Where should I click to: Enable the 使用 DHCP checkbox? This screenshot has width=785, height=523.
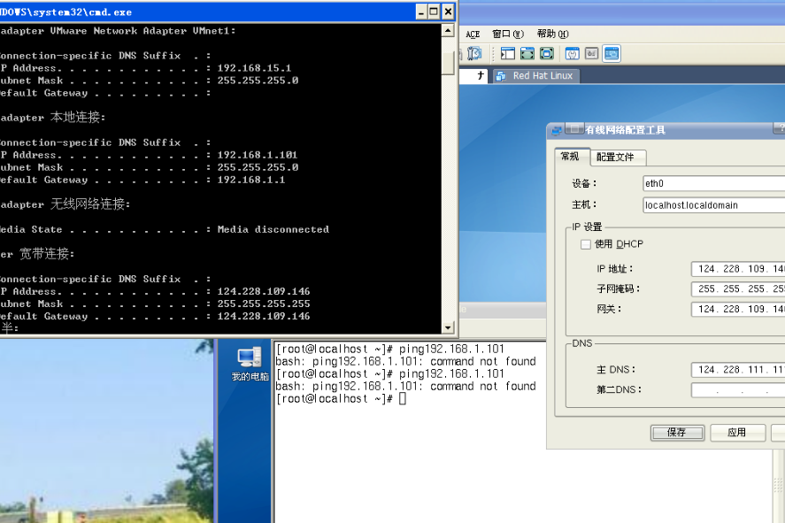tap(586, 244)
